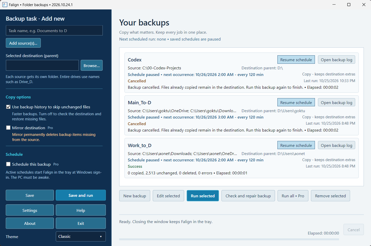Open backup log for Codex

(336, 60)
